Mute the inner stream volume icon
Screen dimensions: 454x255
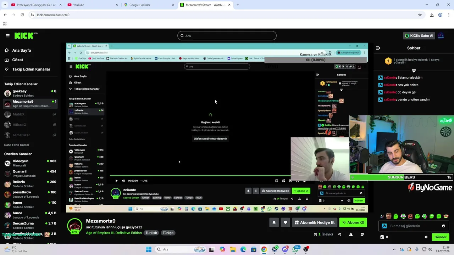coord(123,181)
